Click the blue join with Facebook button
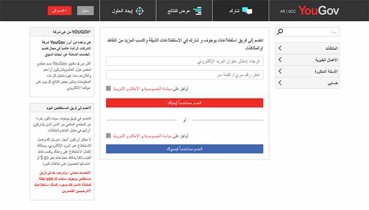The image size is (369, 210). coord(184,149)
